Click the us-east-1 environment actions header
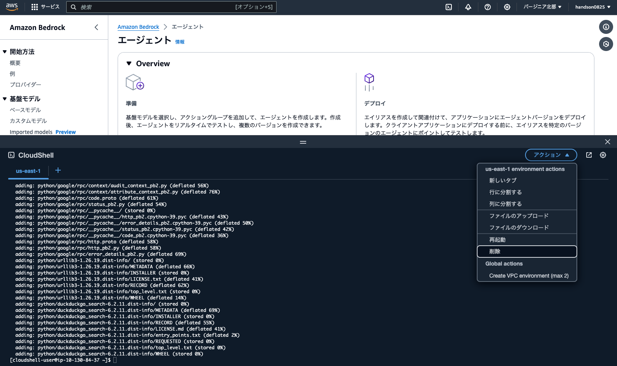 point(525,169)
